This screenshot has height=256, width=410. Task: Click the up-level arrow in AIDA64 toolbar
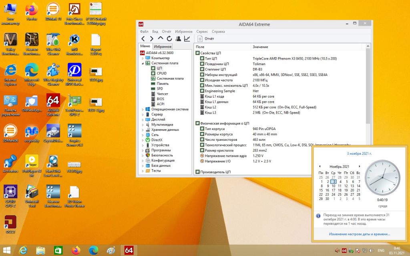click(x=161, y=38)
